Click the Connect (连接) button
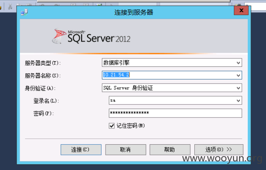266x170 pixels. pos(81,150)
